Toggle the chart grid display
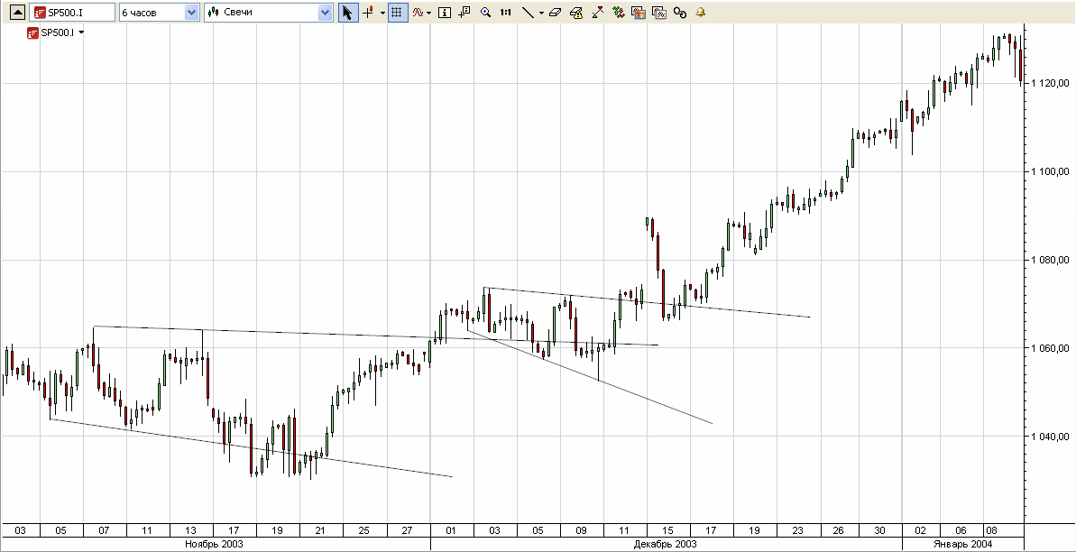Image resolution: width=1076 pixels, height=552 pixels. [x=398, y=13]
